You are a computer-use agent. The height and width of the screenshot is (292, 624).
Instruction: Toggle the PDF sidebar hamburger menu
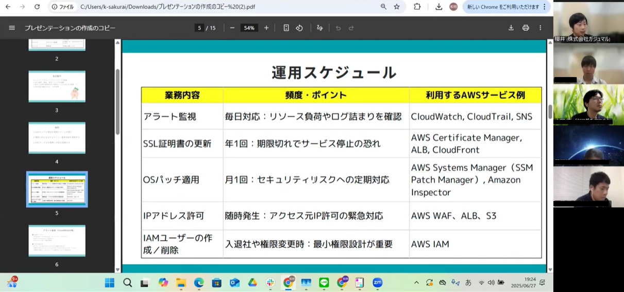[x=12, y=28]
